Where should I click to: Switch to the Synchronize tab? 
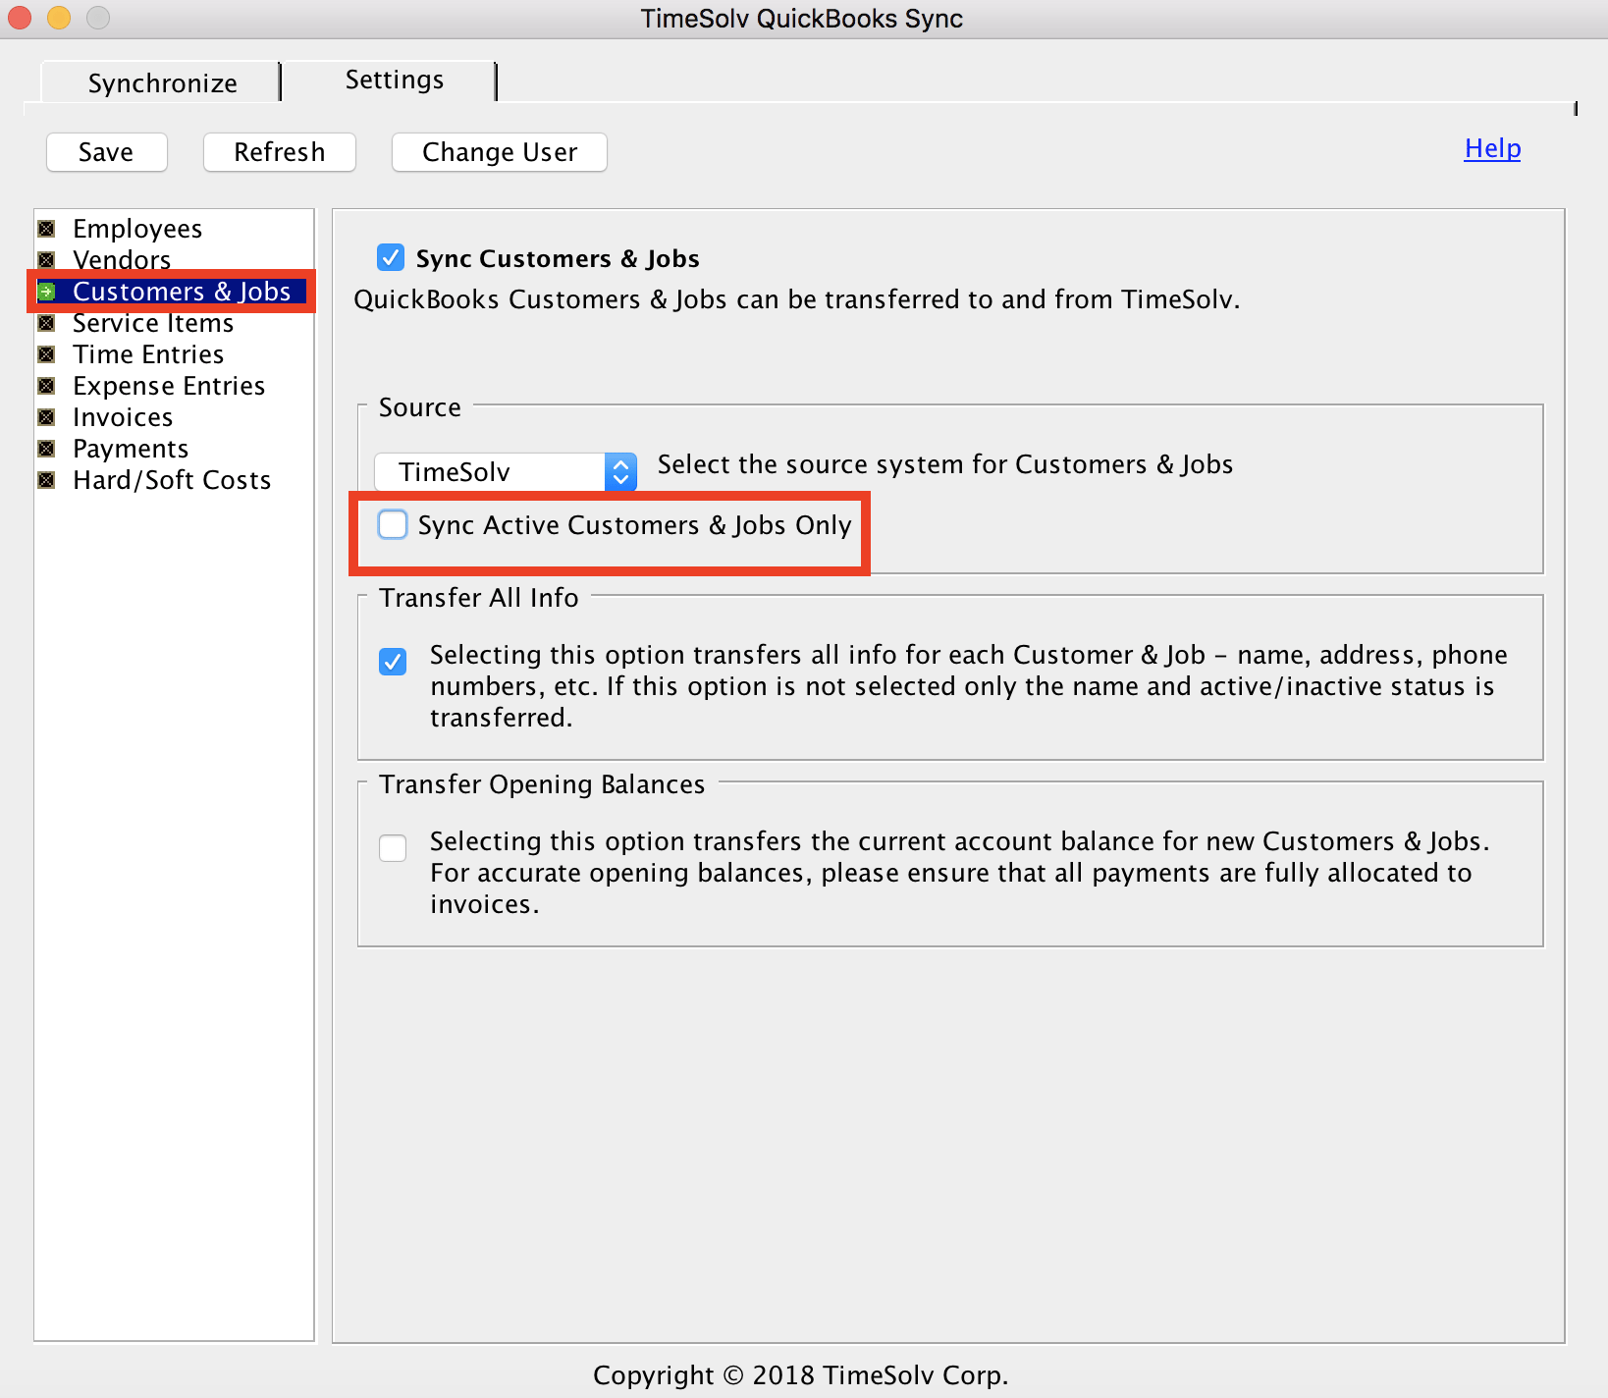162,83
